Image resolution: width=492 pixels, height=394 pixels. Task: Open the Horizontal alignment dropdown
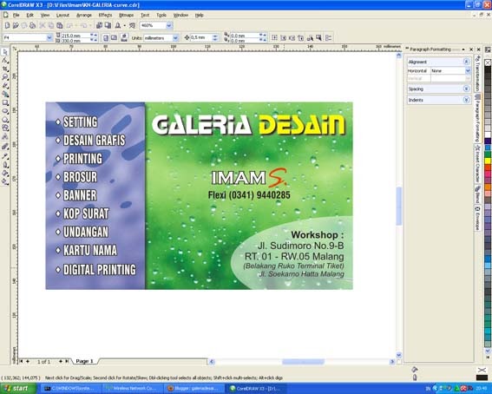(468, 71)
